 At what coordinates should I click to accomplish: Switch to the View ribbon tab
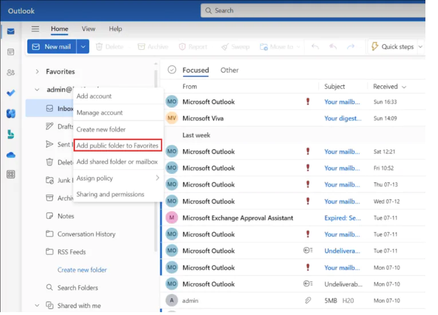coord(88,29)
